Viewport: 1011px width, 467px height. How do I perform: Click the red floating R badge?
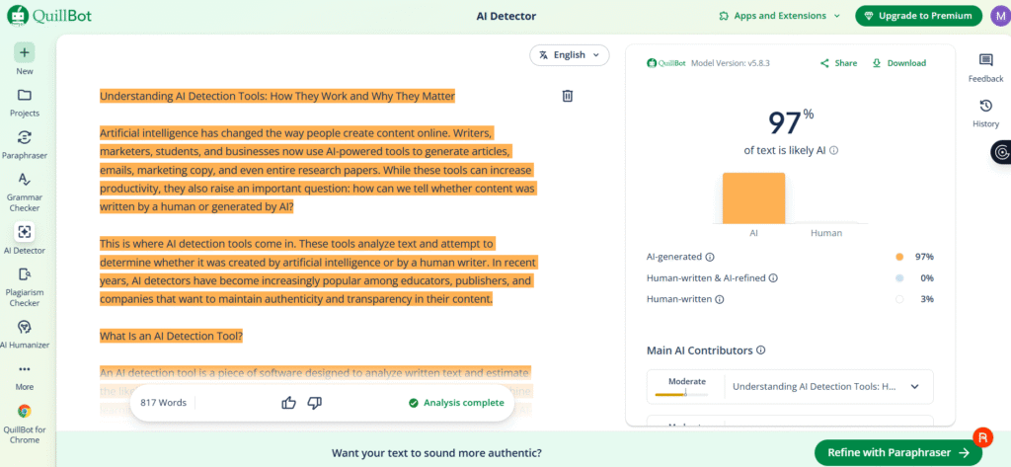tap(982, 436)
